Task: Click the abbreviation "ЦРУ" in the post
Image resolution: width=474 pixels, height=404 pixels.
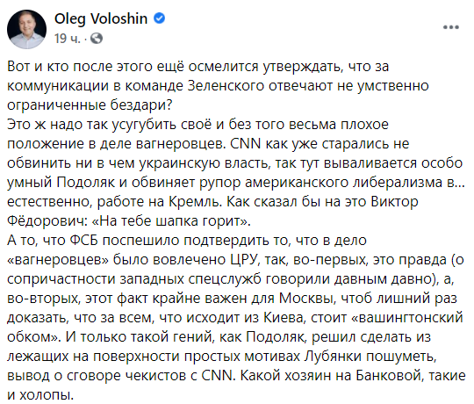Action: [244, 260]
